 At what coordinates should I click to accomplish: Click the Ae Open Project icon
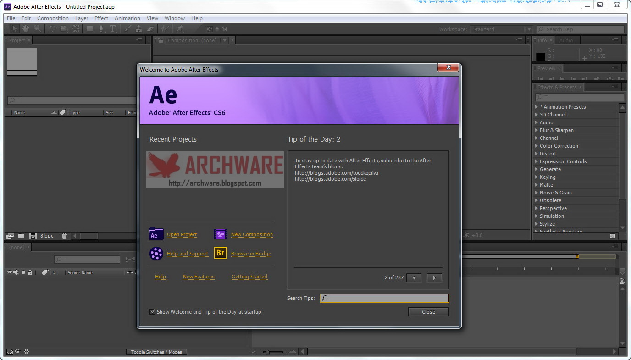click(156, 234)
